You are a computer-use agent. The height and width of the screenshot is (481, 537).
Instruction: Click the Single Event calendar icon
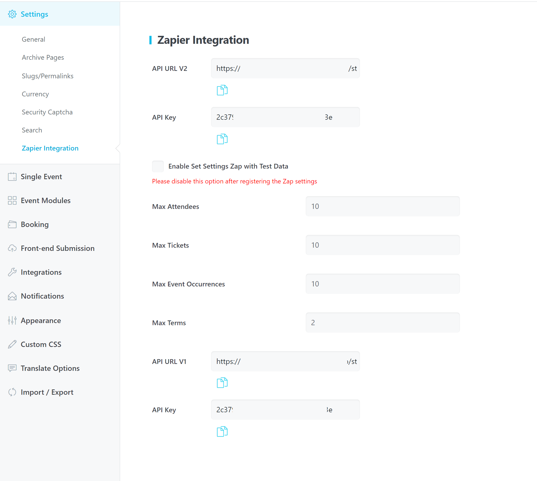12,177
